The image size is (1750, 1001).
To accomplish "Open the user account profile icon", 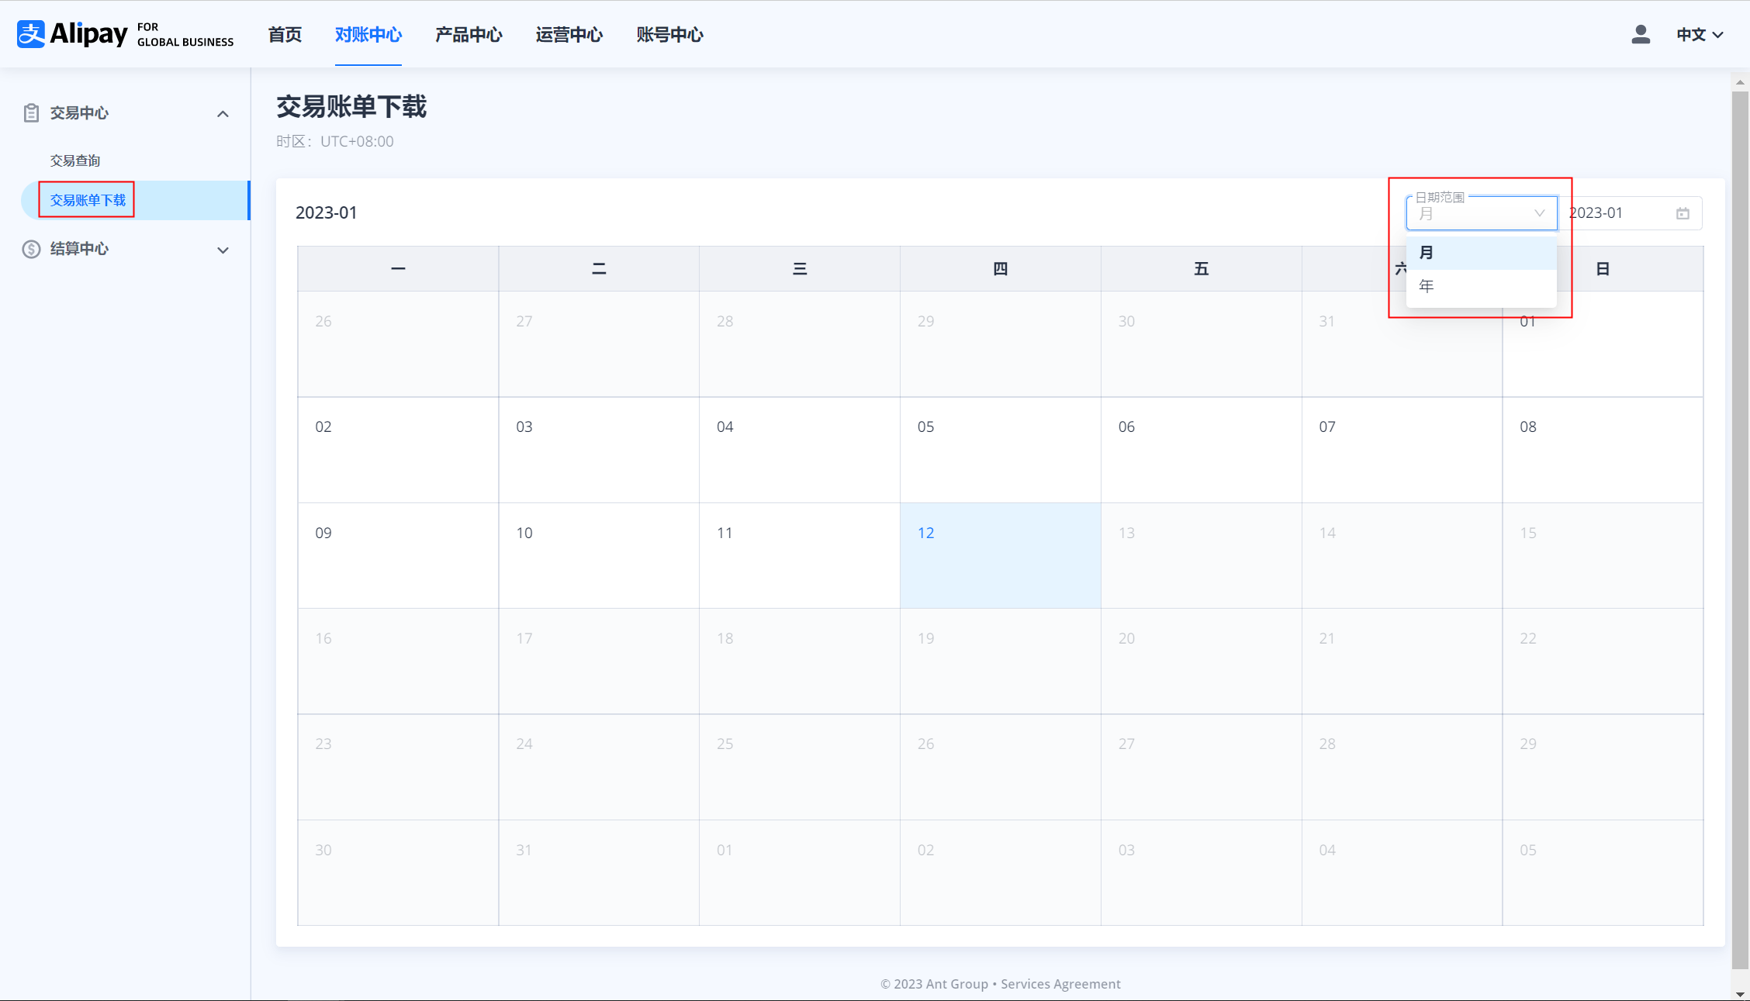I will (1640, 34).
